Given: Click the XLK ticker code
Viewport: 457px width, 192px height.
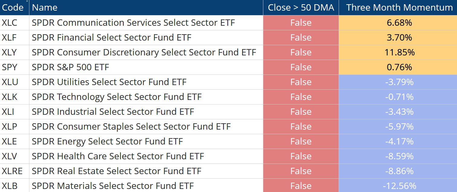Looking at the screenshot, I should 9,97.
